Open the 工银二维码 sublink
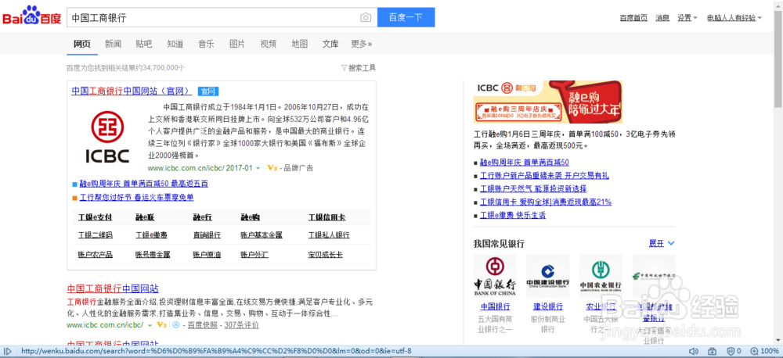This screenshot has width=783, height=358. 95,234
